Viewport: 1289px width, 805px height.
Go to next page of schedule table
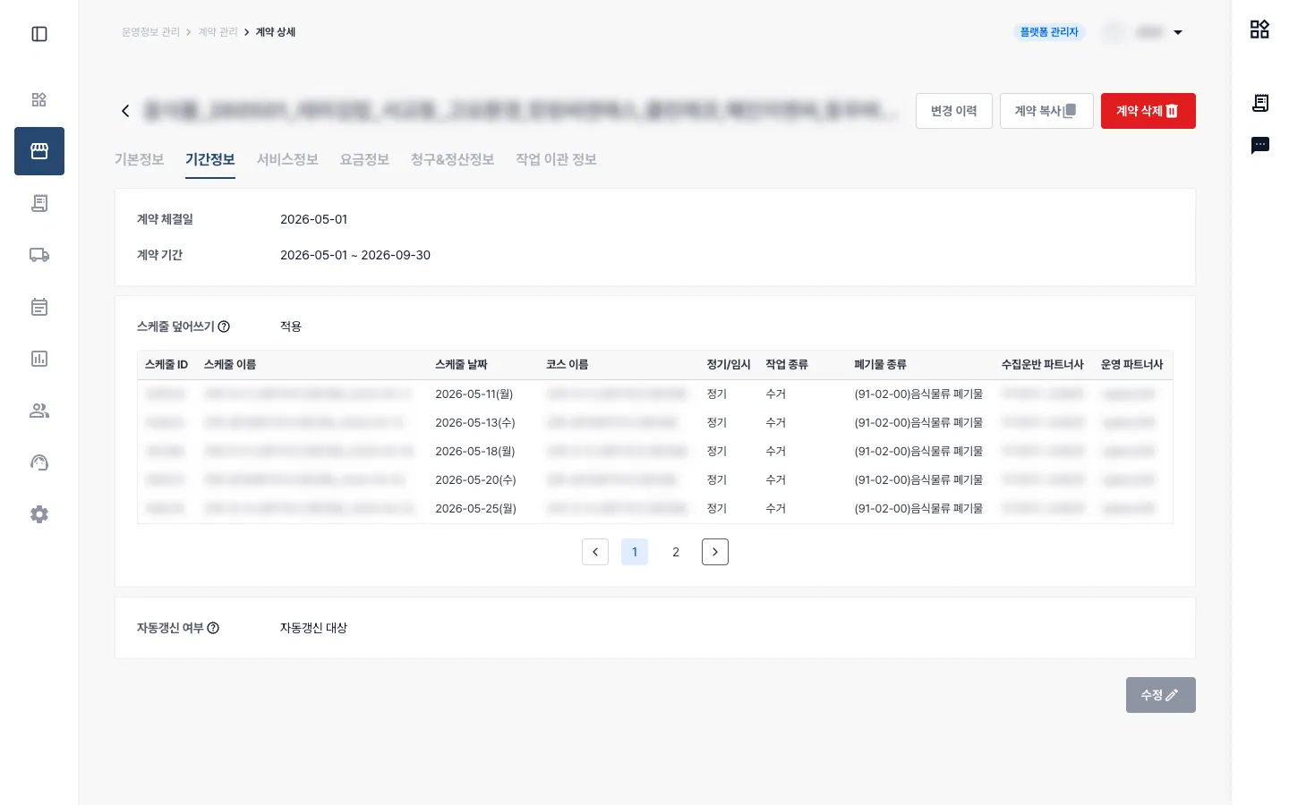pyautogui.click(x=715, y=552)
